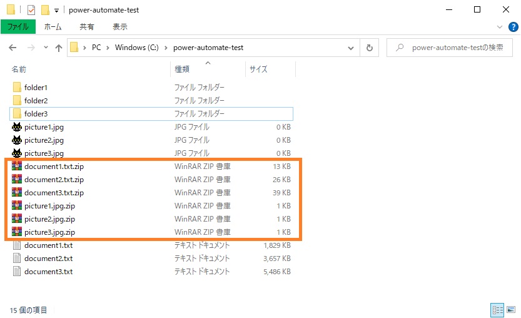Screen dimensions: 521x318
Task: Click the picture3.jpg.zip file name
Action: tap(49, 232)
